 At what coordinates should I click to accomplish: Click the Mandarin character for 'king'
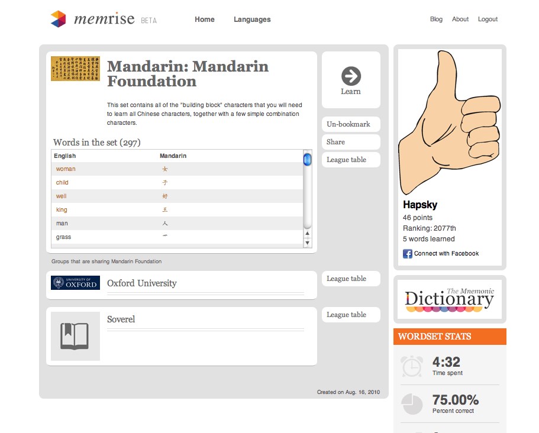tap(165, 209)
